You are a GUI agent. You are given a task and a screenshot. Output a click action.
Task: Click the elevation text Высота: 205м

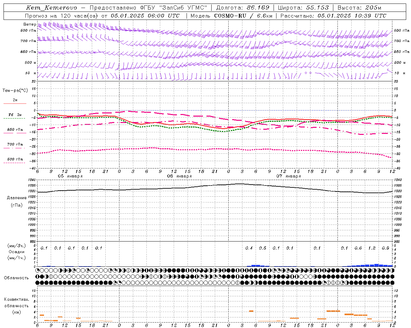359,8
